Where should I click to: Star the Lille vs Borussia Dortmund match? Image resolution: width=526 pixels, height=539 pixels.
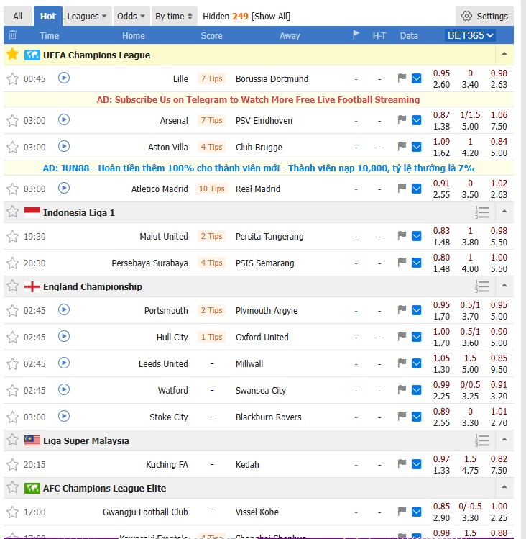tap(12, 79)
